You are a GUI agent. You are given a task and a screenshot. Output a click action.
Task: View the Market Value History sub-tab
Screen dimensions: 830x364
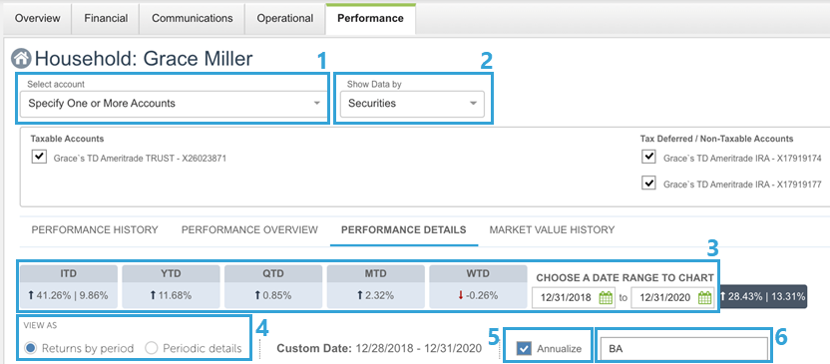[552, 229]
